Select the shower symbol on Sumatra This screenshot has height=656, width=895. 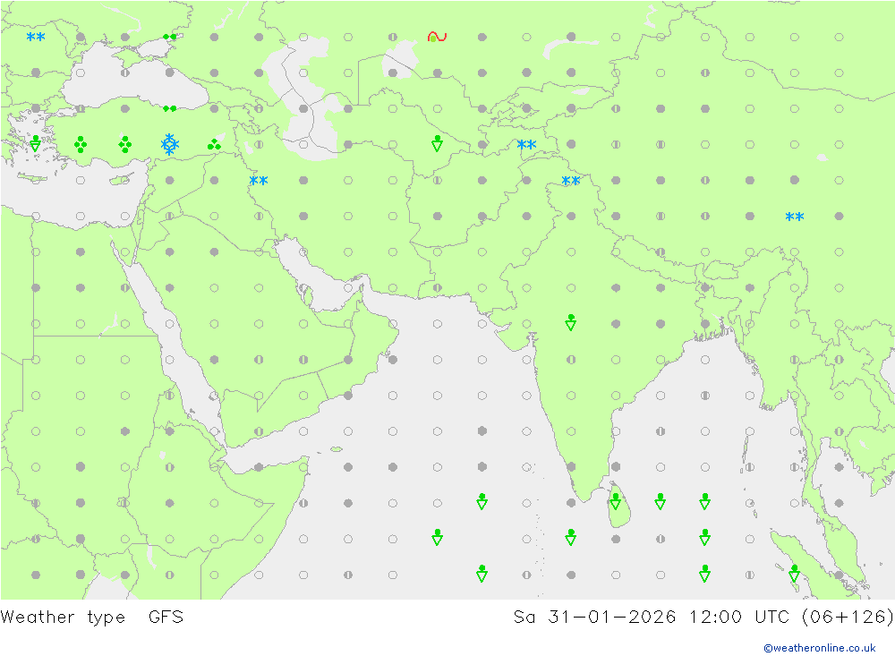pyautogui.click(x=794, y=573)
